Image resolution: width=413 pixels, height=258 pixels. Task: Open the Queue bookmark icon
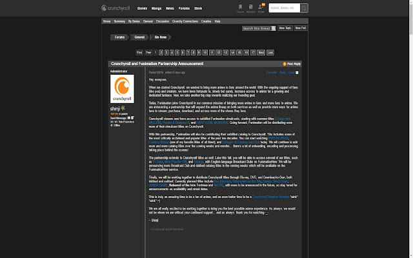click(241, 8)
